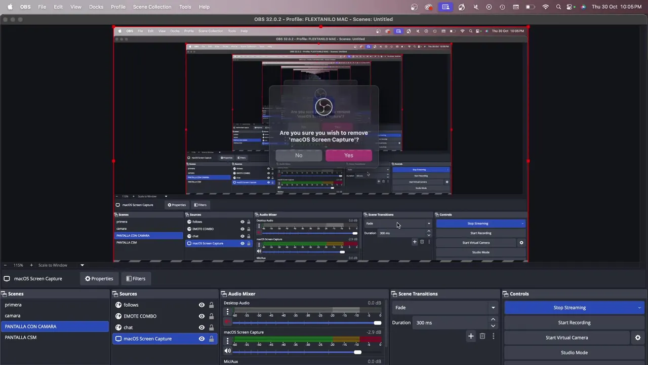This screenshot has width=648, height=365.
Task: Select the primera scene
Action: pos(55,305)
